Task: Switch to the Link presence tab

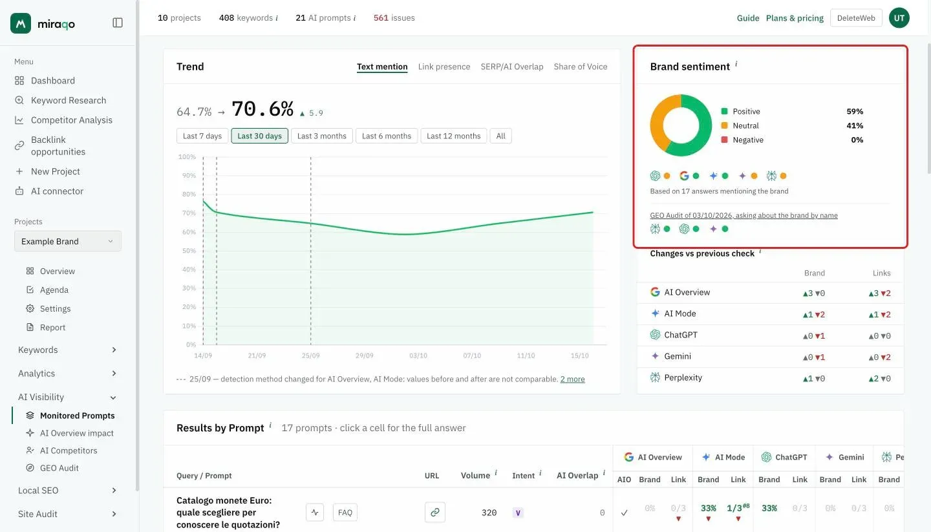Action: [x=444, y=67]
